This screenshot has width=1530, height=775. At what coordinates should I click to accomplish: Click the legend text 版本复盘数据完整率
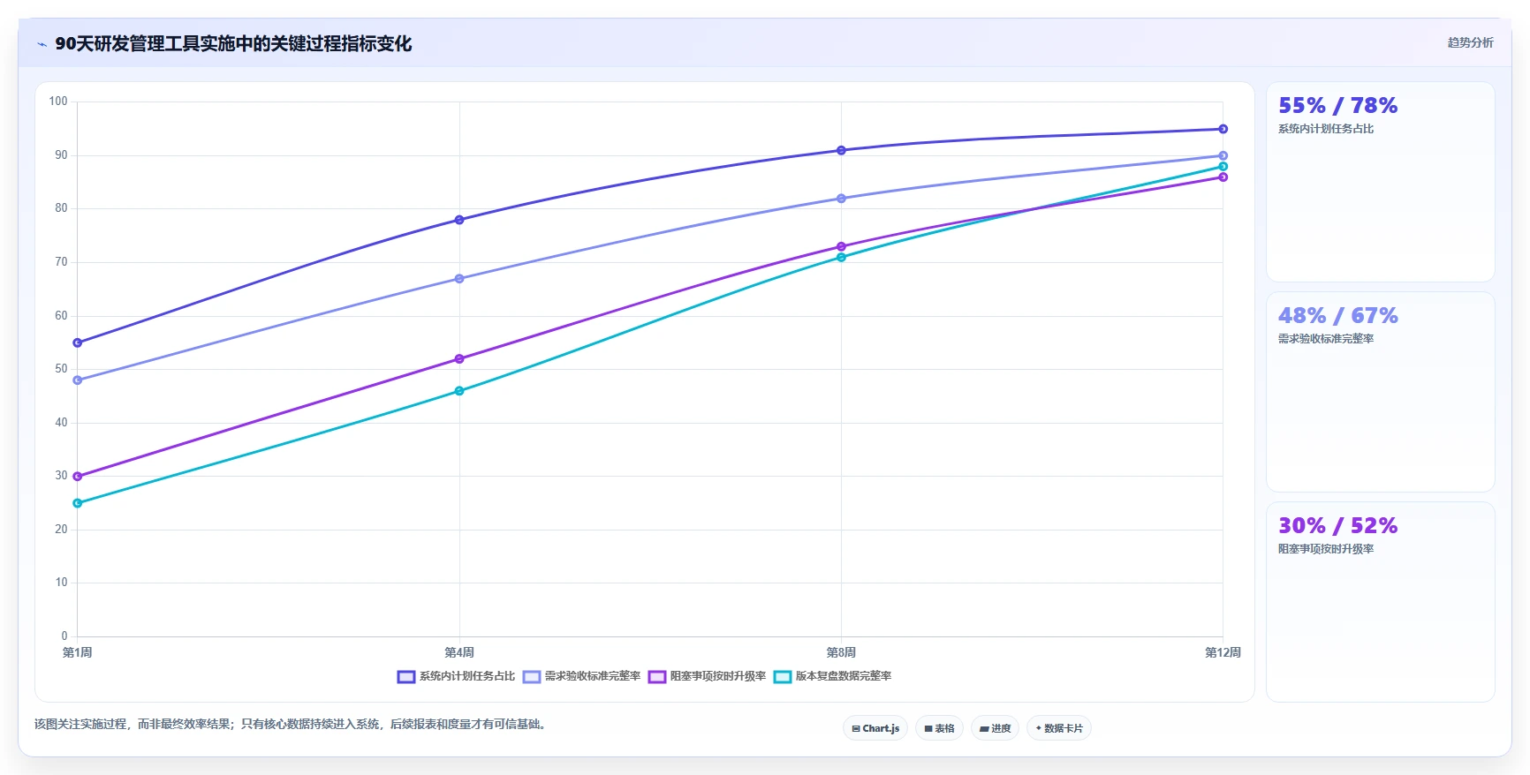[844, 676]
